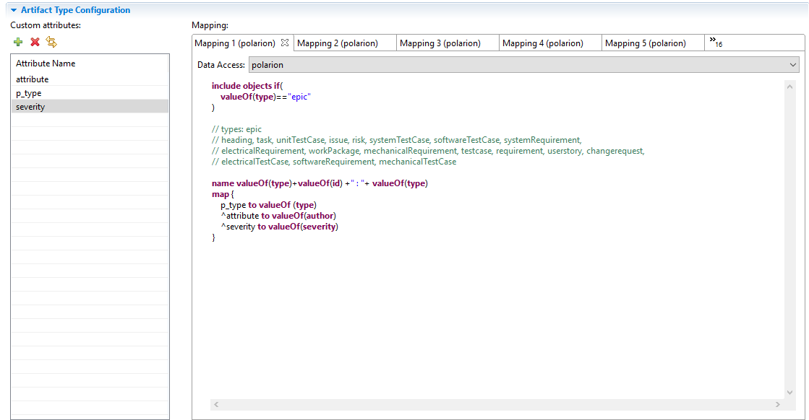Image resolution: width=809 pixels, height=420 pixels.
Task: Switch to Mapping 1 (polarion) tab
Action: pyautogui.click(x=235, y=43)
